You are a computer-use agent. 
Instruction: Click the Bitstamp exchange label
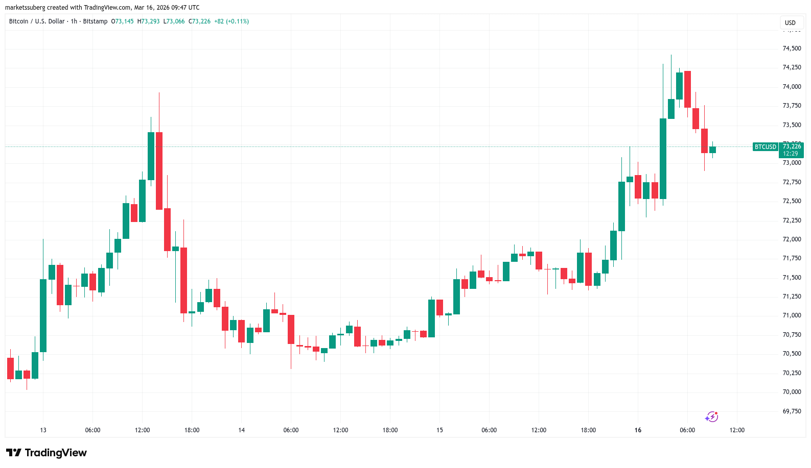(x=95, y=21)
